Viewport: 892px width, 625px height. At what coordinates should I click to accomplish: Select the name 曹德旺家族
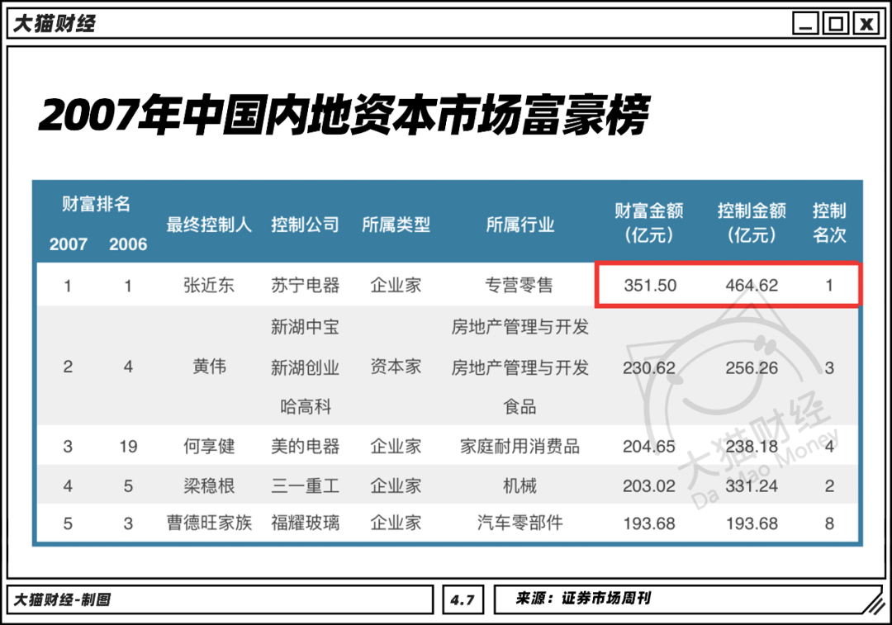point(209,523)
